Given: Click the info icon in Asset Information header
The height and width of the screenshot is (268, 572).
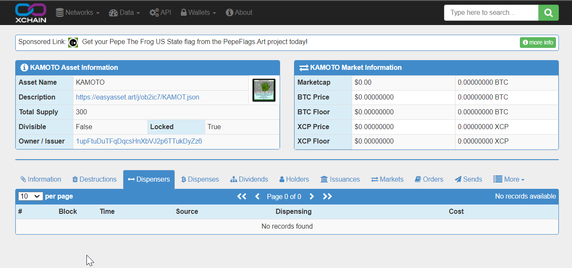Looking at the screenshot, I should [x=24, y=68].
